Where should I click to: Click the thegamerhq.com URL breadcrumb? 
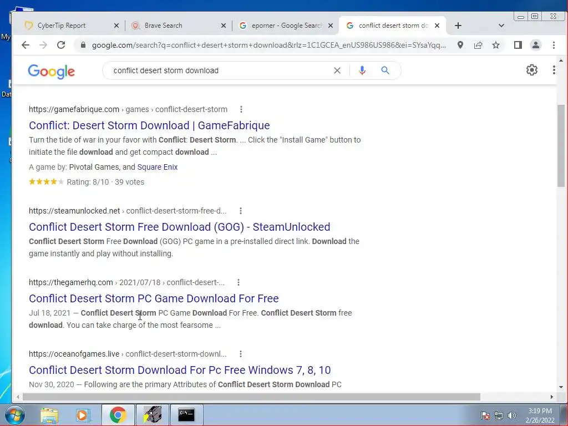click(127, 282)
